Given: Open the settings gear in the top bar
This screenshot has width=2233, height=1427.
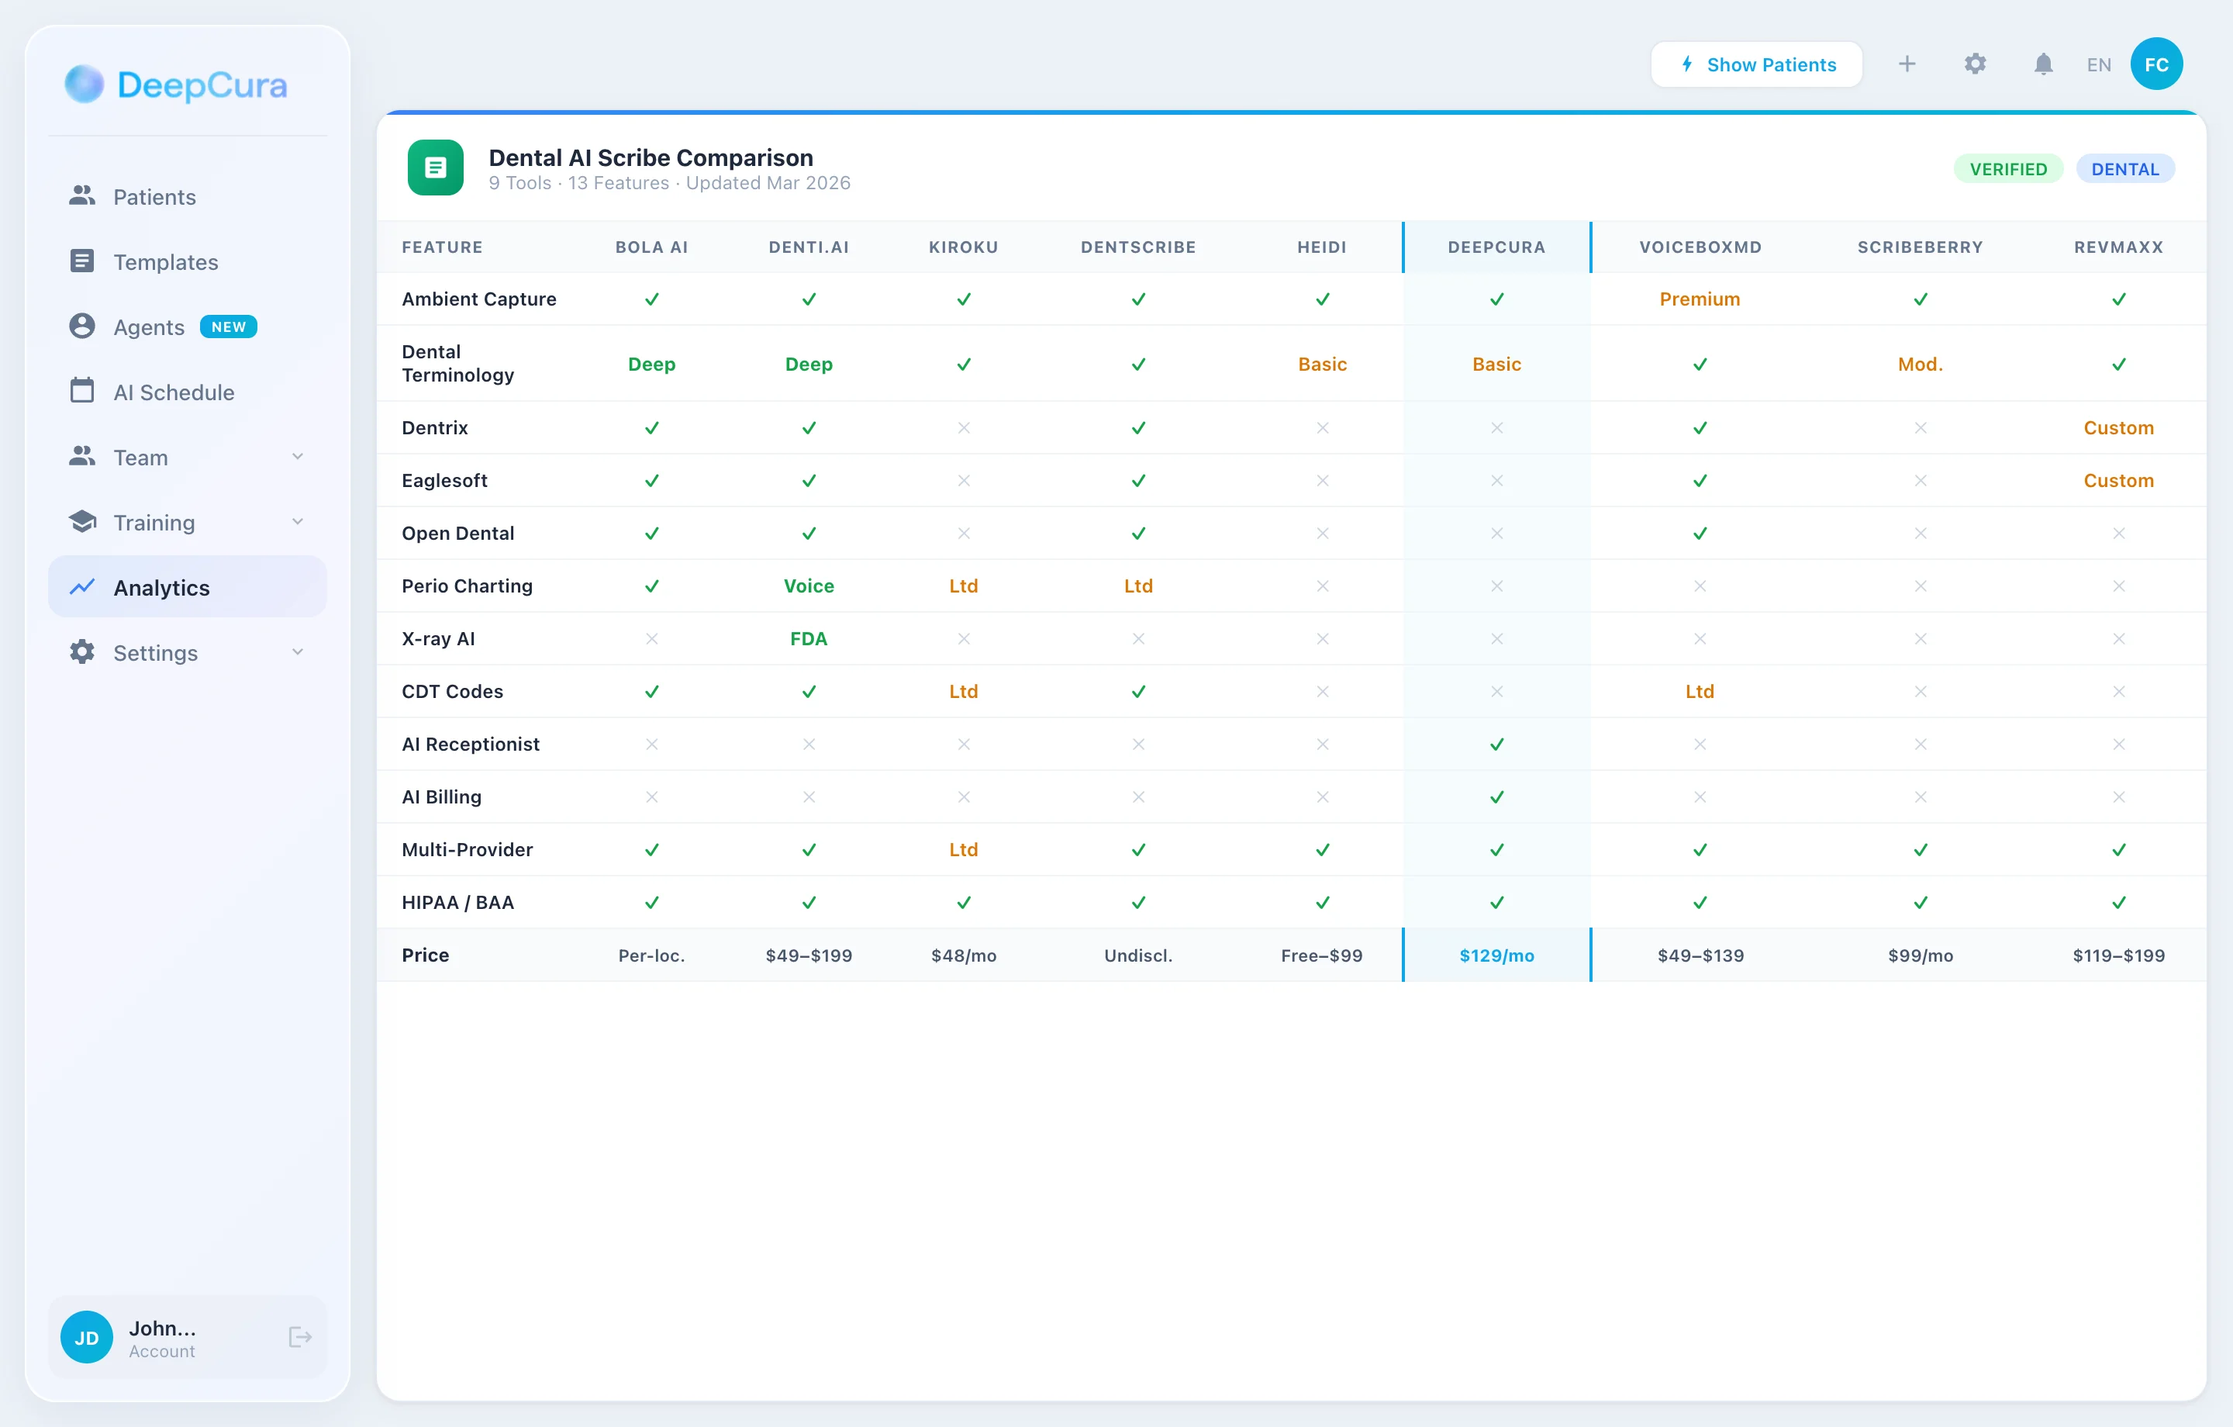Looking at the screenshot, I should pos(1974,63).
